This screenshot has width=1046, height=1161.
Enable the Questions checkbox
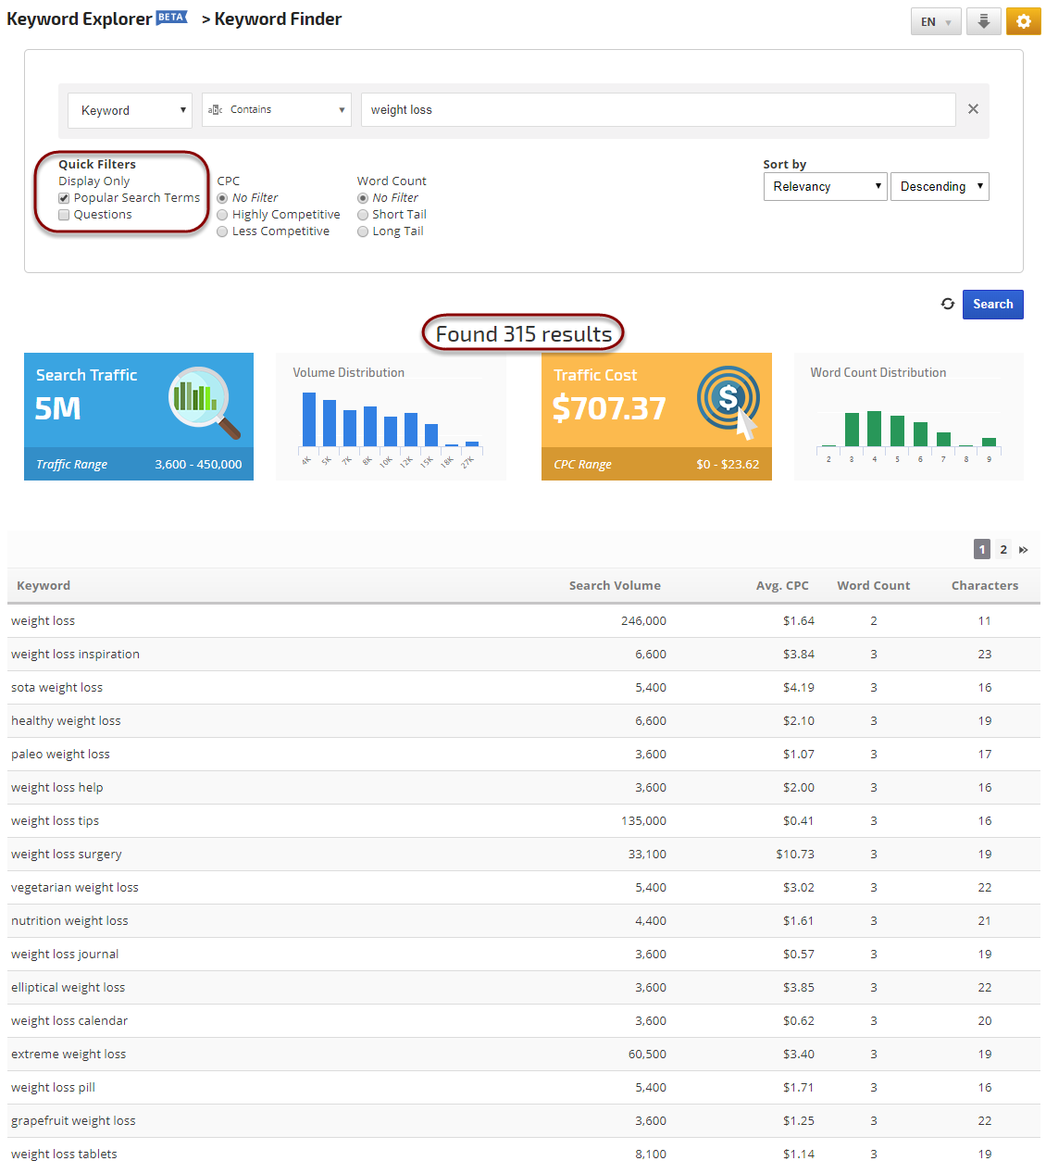[x=64, y=215]
